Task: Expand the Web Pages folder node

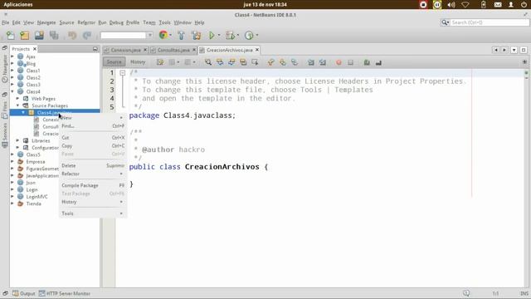Action: pyautogui.click(x=18, y=99)
